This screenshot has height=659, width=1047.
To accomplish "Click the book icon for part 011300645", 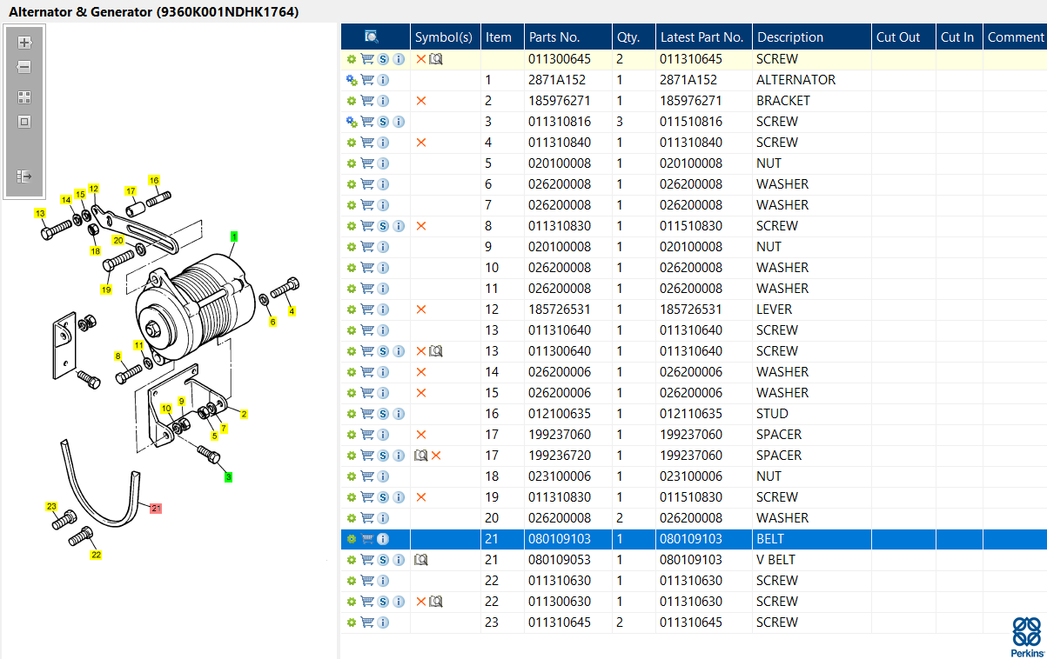I will click(436, 59).
